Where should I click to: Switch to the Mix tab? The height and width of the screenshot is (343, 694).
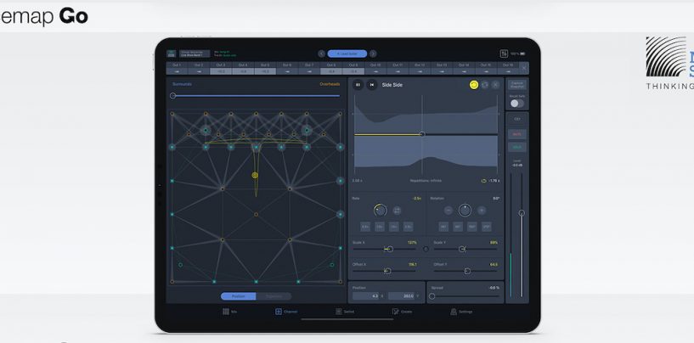click(229, 312)
